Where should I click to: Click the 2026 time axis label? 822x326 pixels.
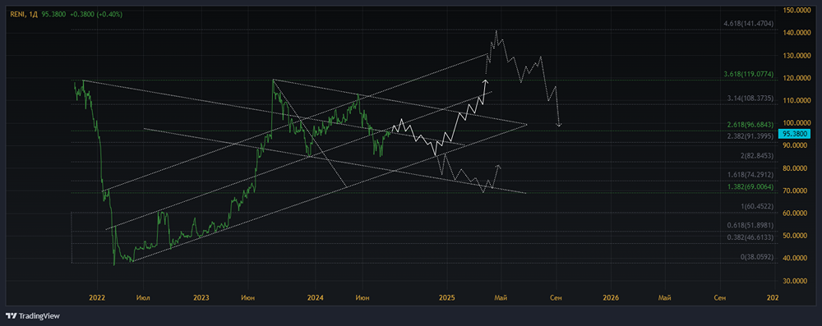[x=611, y=298]
